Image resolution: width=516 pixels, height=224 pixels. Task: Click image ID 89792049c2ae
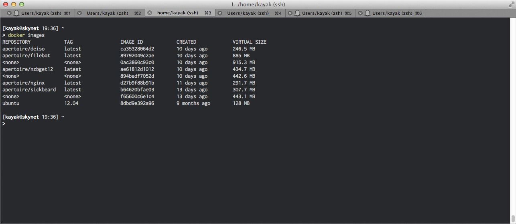(x=137, y=56)
